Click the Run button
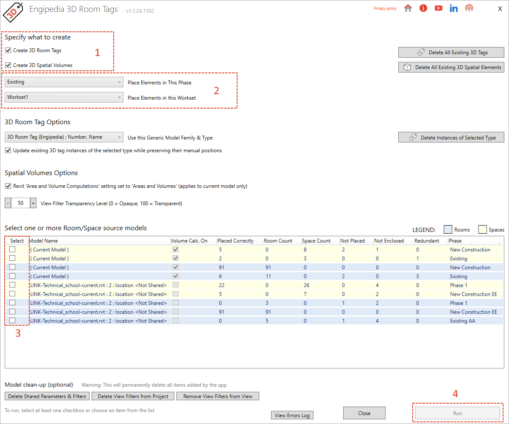The image size is (509, 424). 458,413
